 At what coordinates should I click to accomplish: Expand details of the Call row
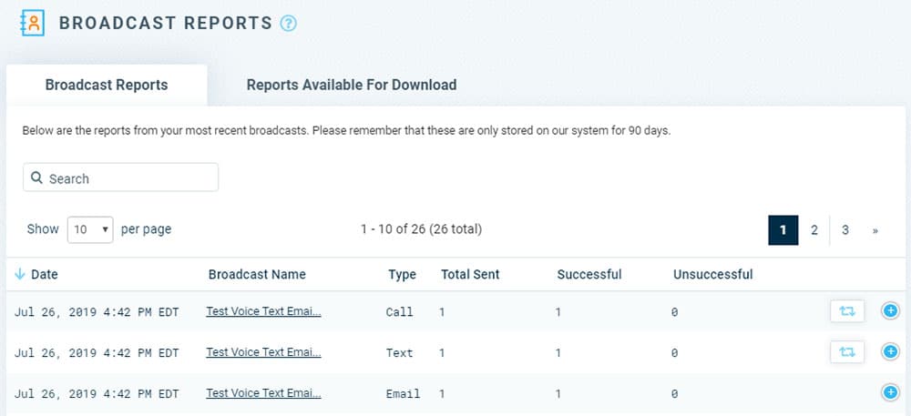890,311
